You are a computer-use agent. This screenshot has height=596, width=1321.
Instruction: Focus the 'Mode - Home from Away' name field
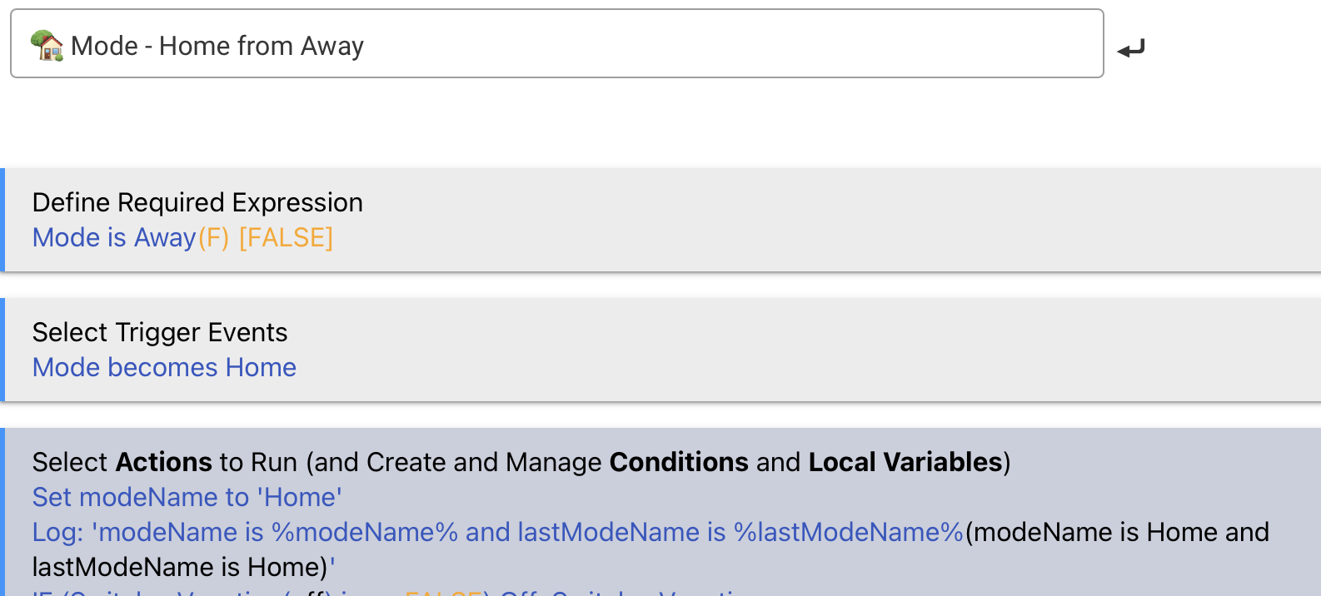557,44
